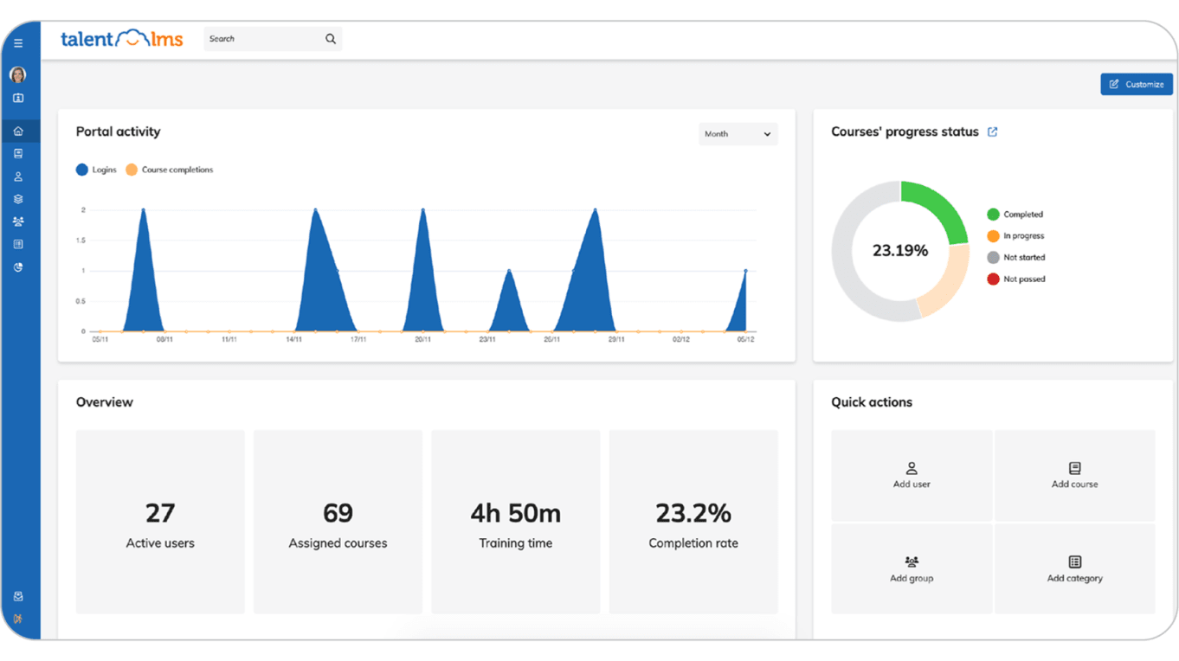
Task: Go to Home via the sidebar house icon
Action: click(x=18, y=132)
